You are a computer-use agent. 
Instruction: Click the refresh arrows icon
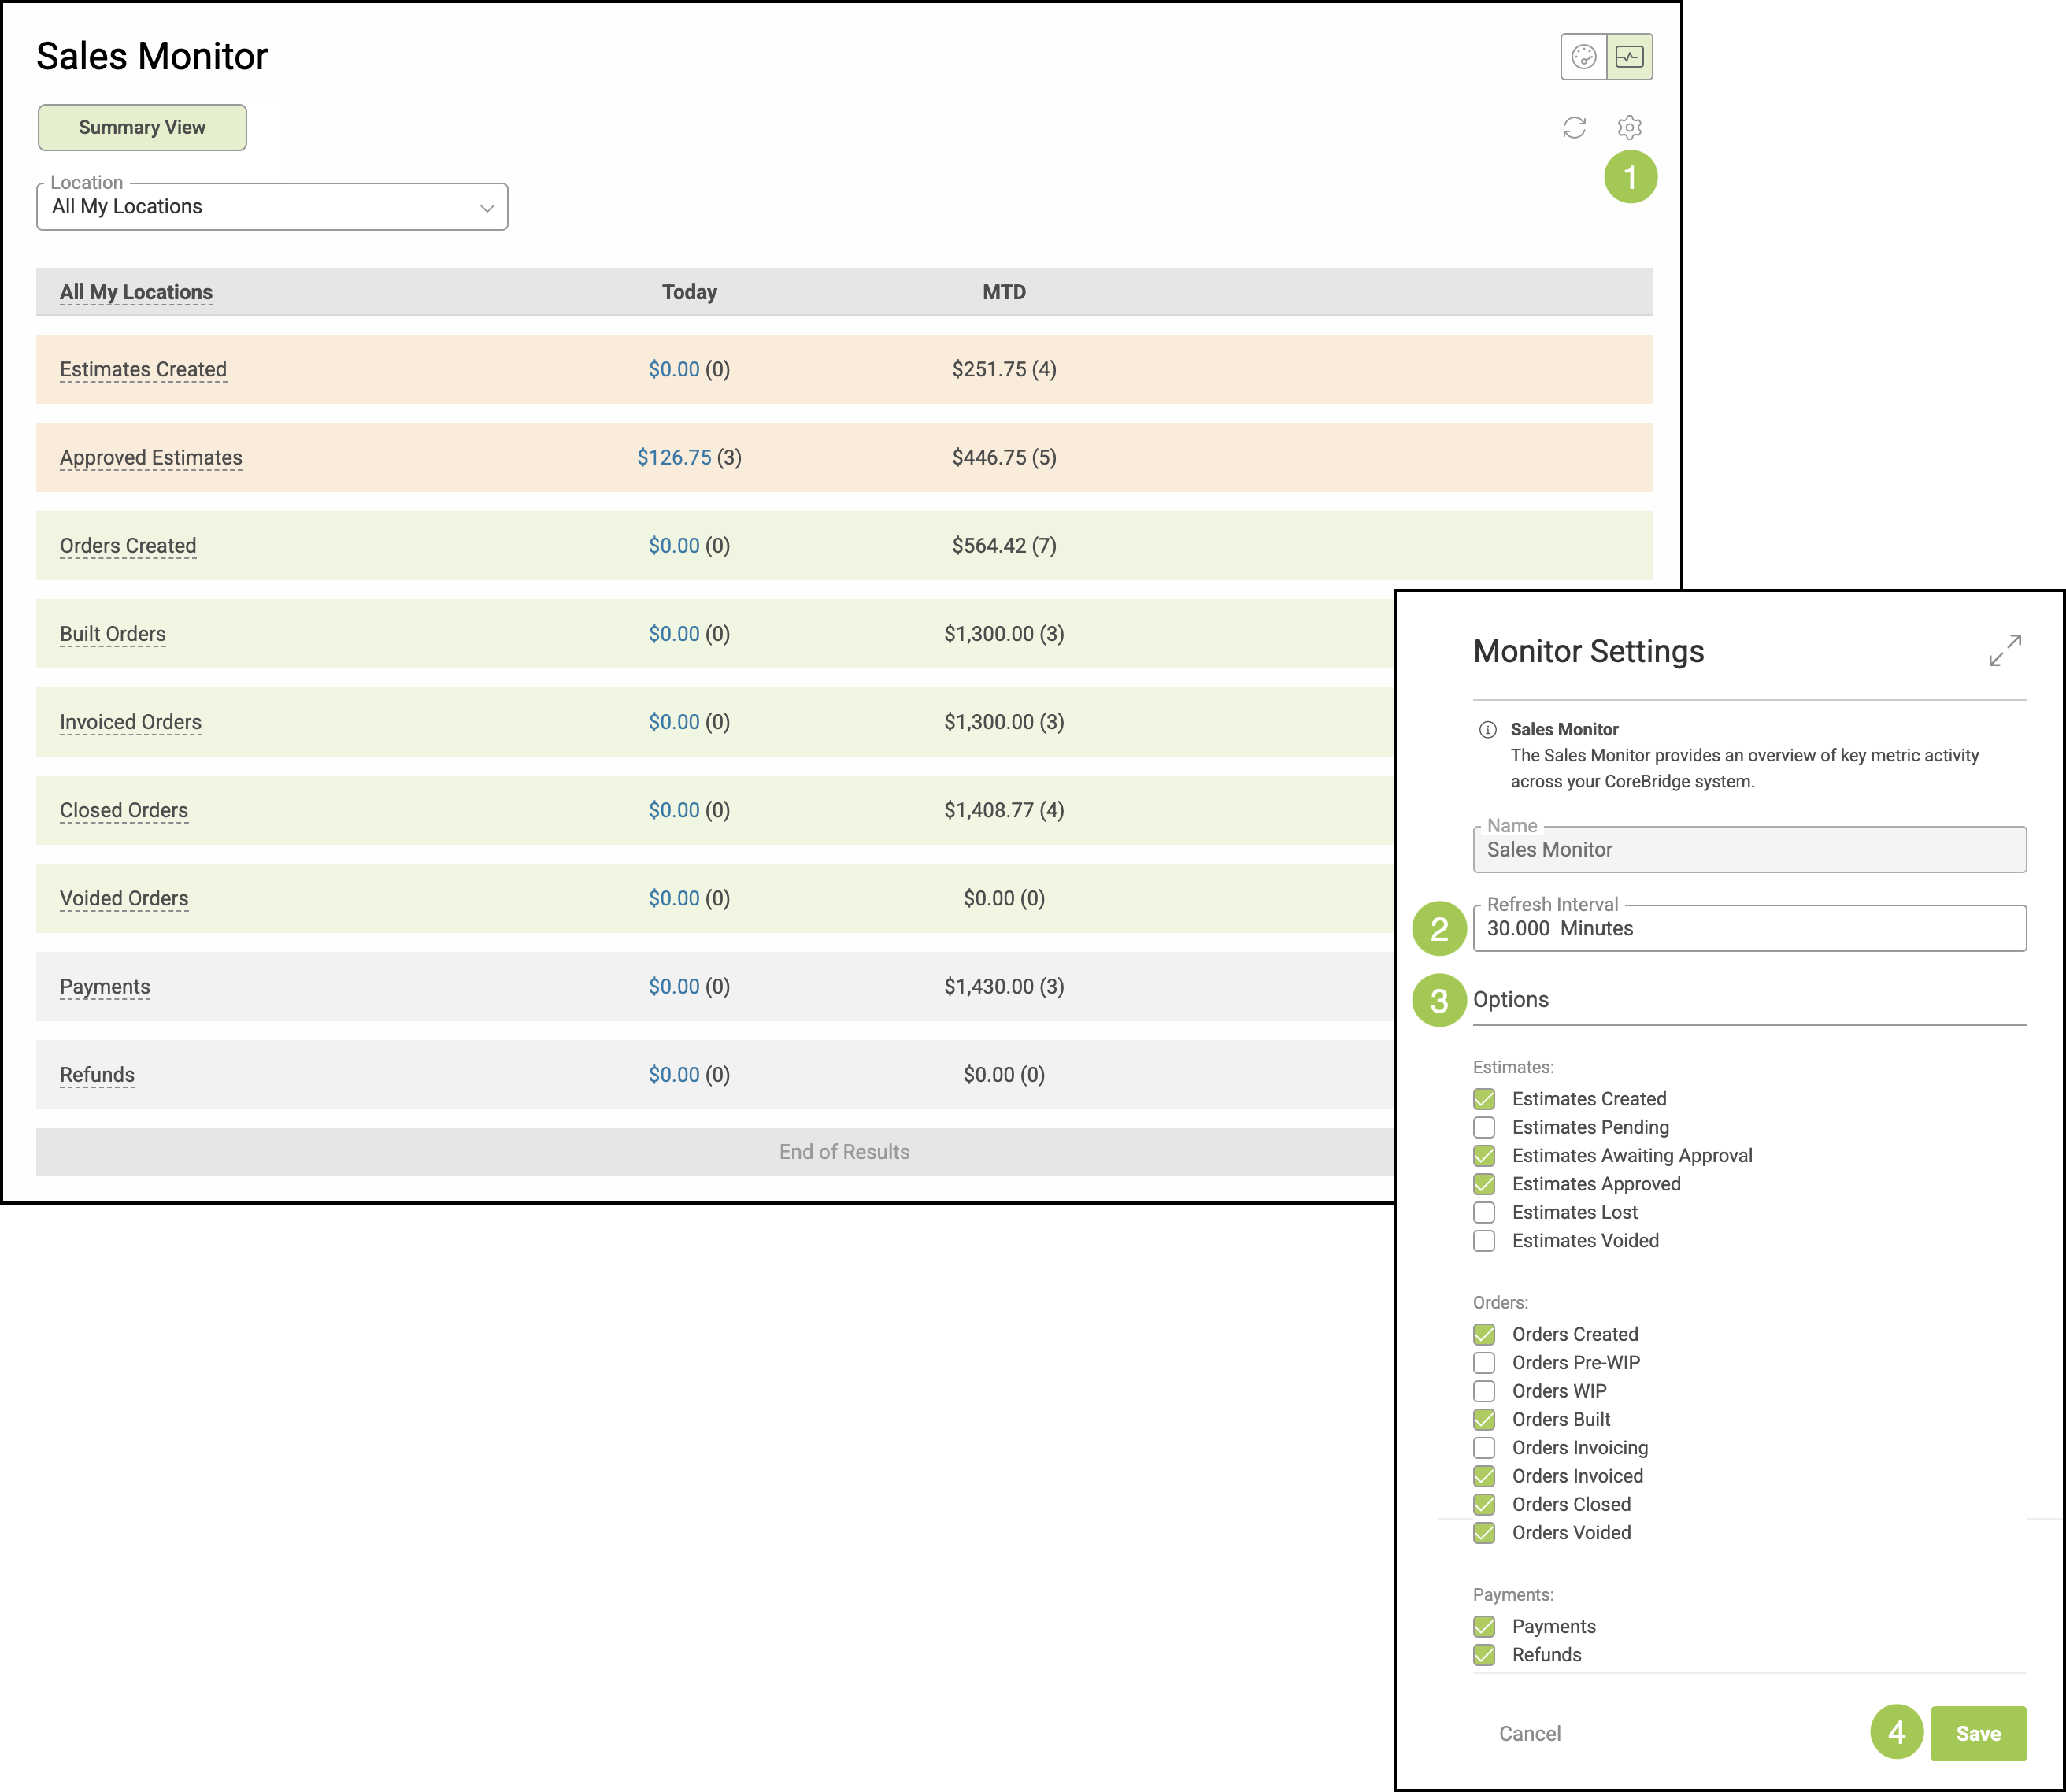click(x=1574, y=128)
